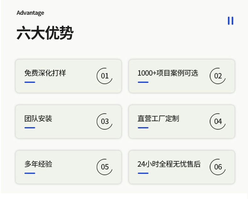Screen dimensions: 248x199
Task: Click the circled 01 number icon
Action: pos(105,76)
